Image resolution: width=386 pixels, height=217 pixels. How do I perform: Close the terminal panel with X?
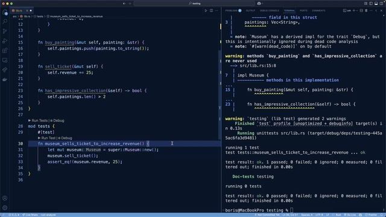tap(382, 11)
